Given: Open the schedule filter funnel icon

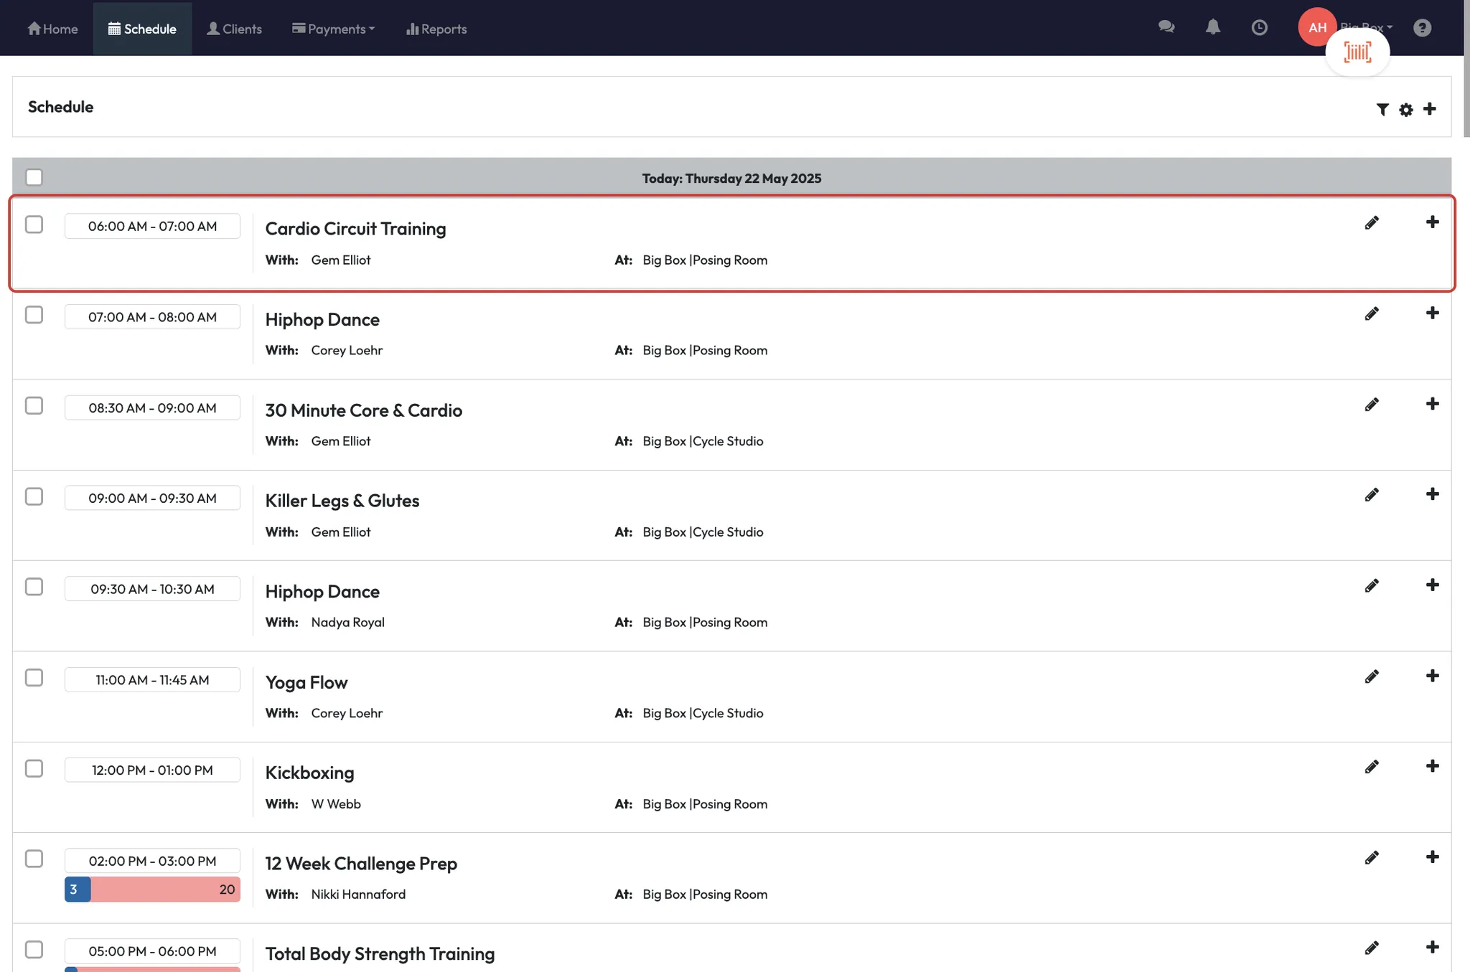Looking at the screenshot, I should pyautogui.click(x=1382, y=109).
